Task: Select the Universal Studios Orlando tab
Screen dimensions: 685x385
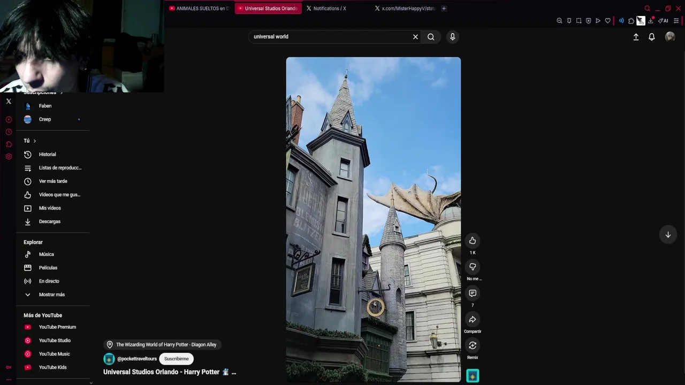Action: [268, 9]
